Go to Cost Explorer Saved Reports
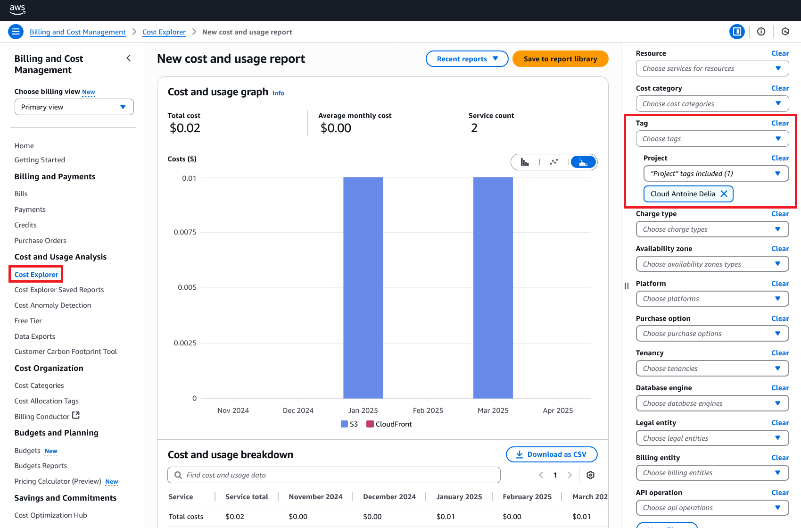The image size is (801, 528). 59,290
